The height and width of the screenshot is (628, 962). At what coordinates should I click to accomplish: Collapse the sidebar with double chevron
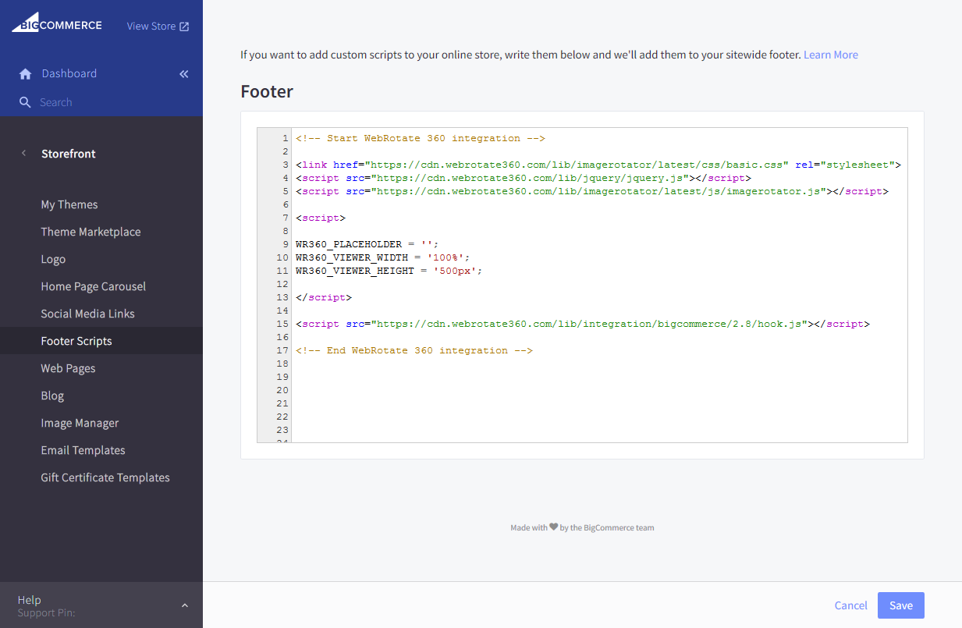(x=184, y=74)
